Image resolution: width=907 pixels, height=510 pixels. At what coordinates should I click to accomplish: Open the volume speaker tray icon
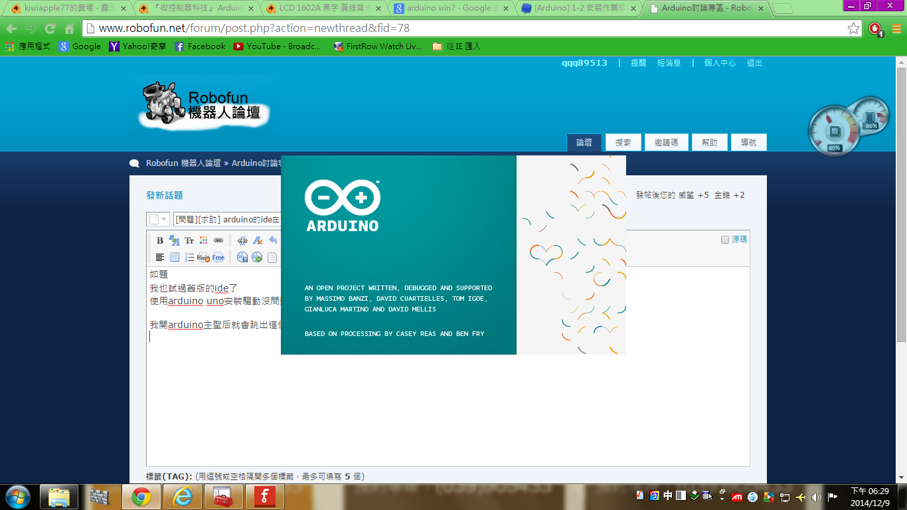pos(816,497)
